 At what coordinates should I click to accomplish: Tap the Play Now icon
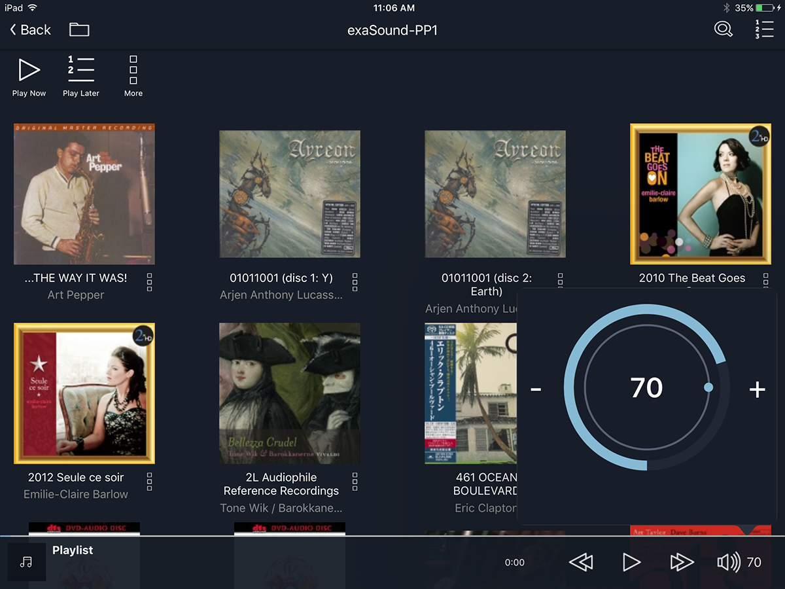tap(29, 69)
